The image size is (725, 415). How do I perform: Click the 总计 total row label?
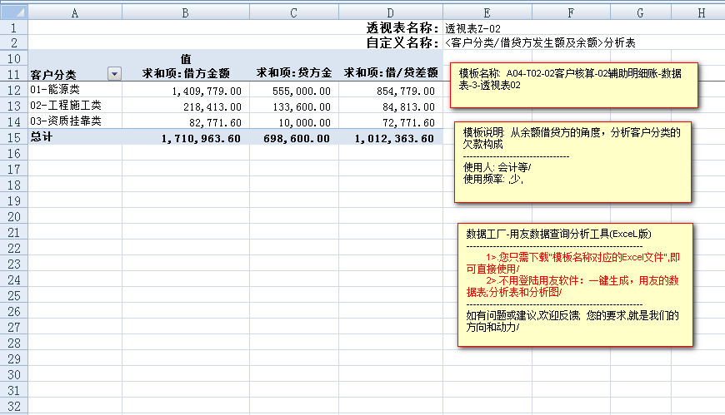pos(42,137)
